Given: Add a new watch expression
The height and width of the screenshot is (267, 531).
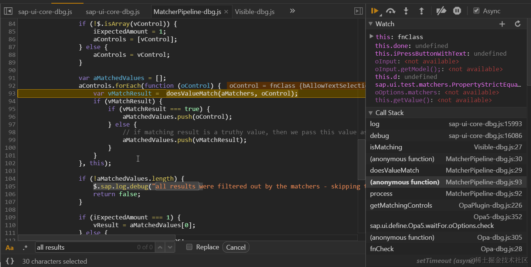Looking at the screenshot, I should 502,24.
